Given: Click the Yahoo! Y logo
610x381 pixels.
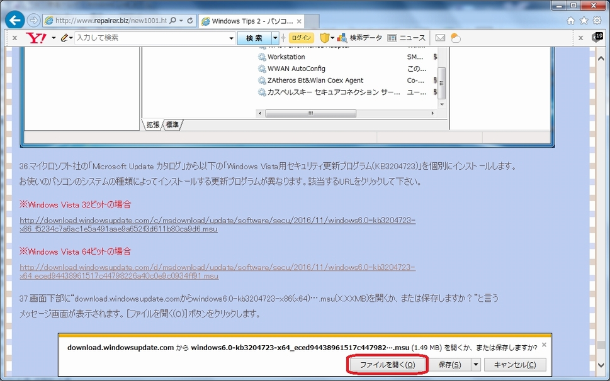Looking at the screenshot, I should (x=36, y=38).
